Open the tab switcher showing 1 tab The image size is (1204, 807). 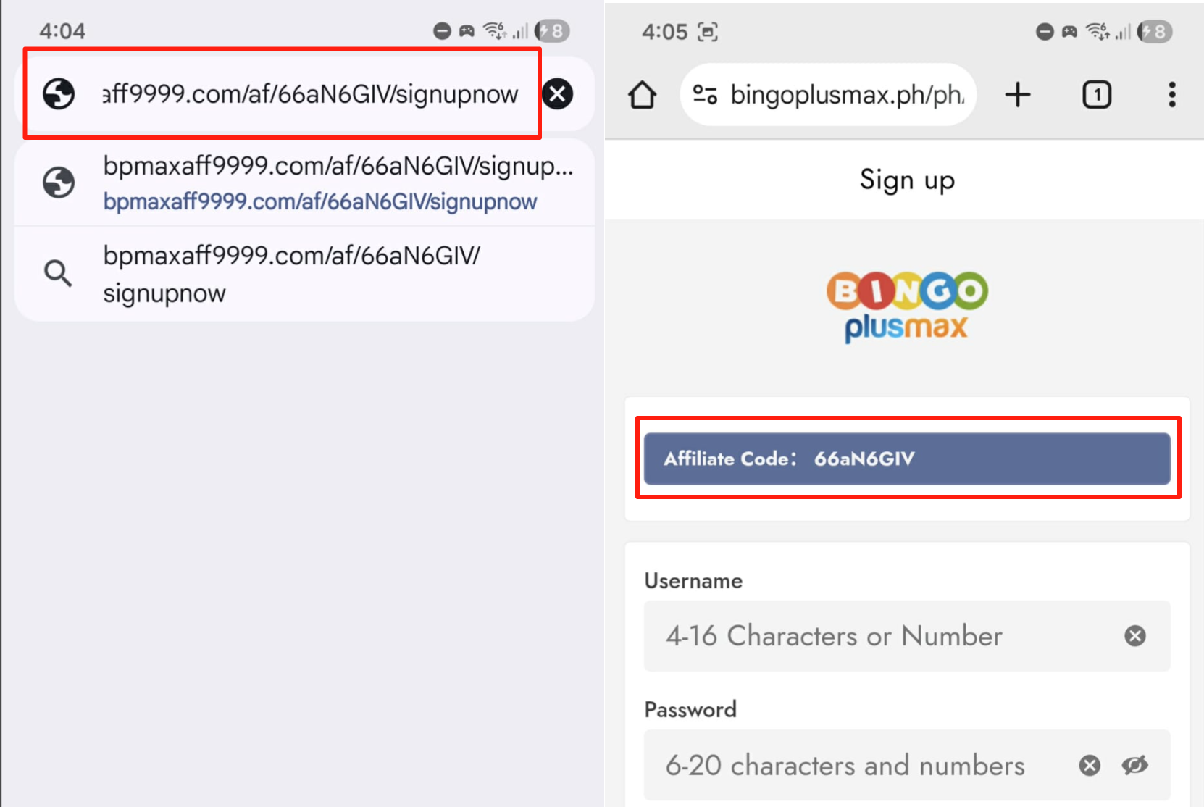click(1097, 95)
